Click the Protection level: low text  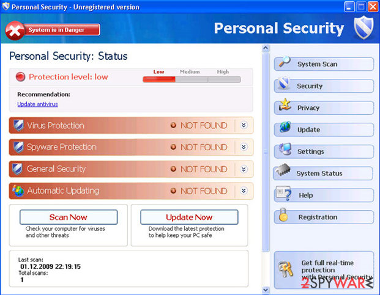(69, 77)
